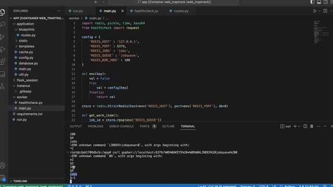
Task: Open the Explorer view in activity bar
Action: [3, 12]
